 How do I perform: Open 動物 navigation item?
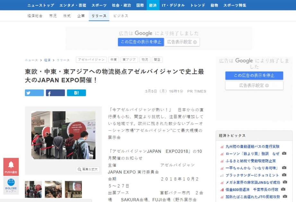click(x=214, y=5)
